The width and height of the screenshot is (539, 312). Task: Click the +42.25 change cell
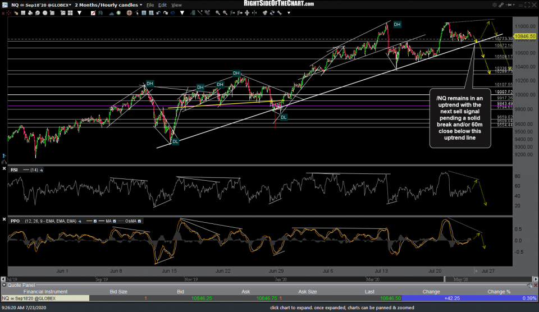click(x=452, y=299)
